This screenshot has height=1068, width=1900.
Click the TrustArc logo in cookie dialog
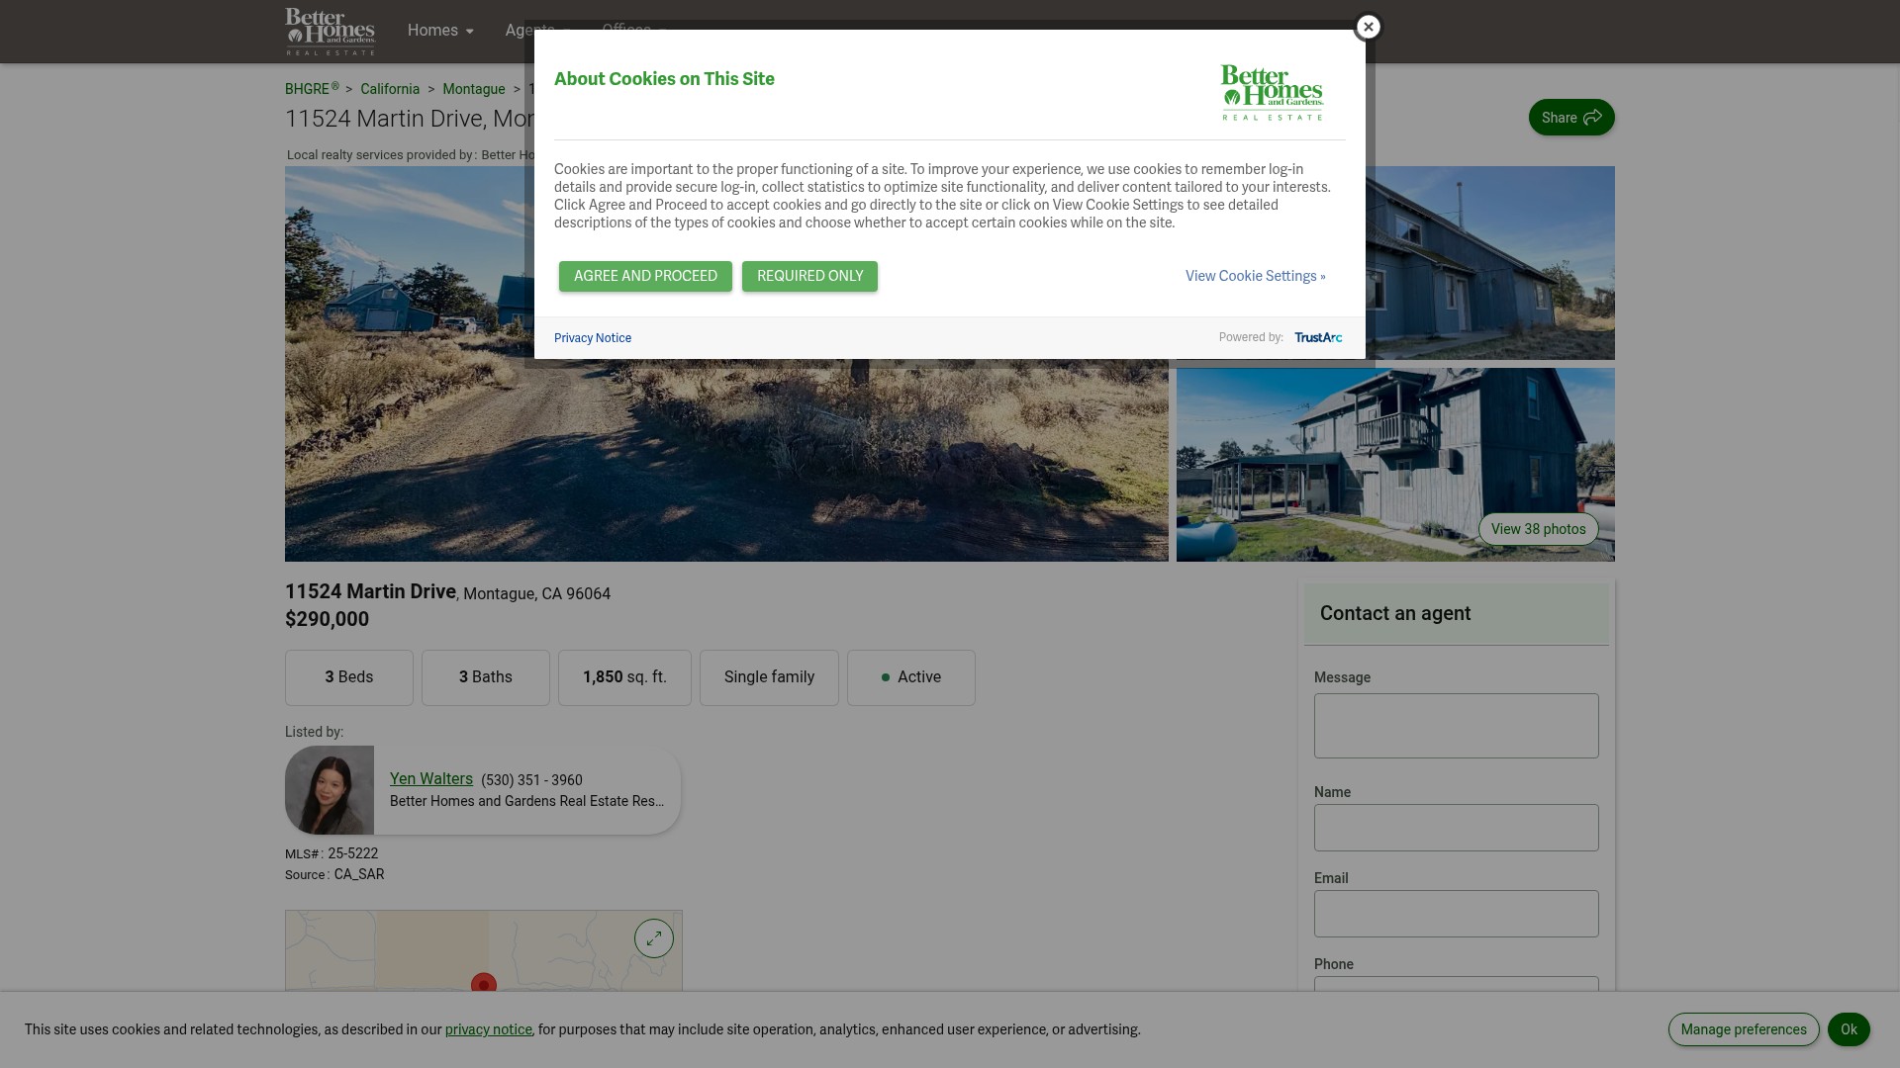coord(1318,338)
